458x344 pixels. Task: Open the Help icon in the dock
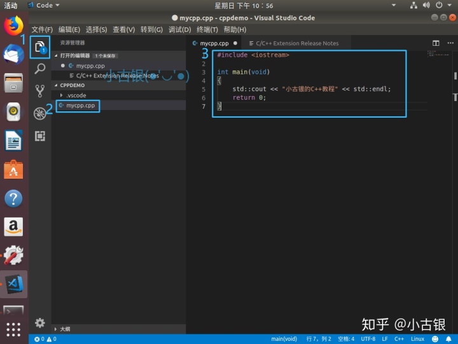(13, 198)
